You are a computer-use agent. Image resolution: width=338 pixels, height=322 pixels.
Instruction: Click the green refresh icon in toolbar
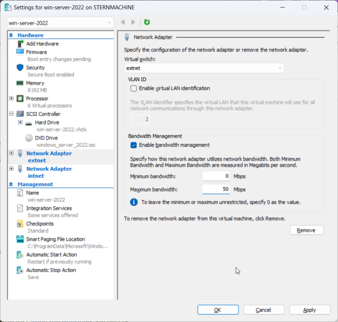[147, 22]
